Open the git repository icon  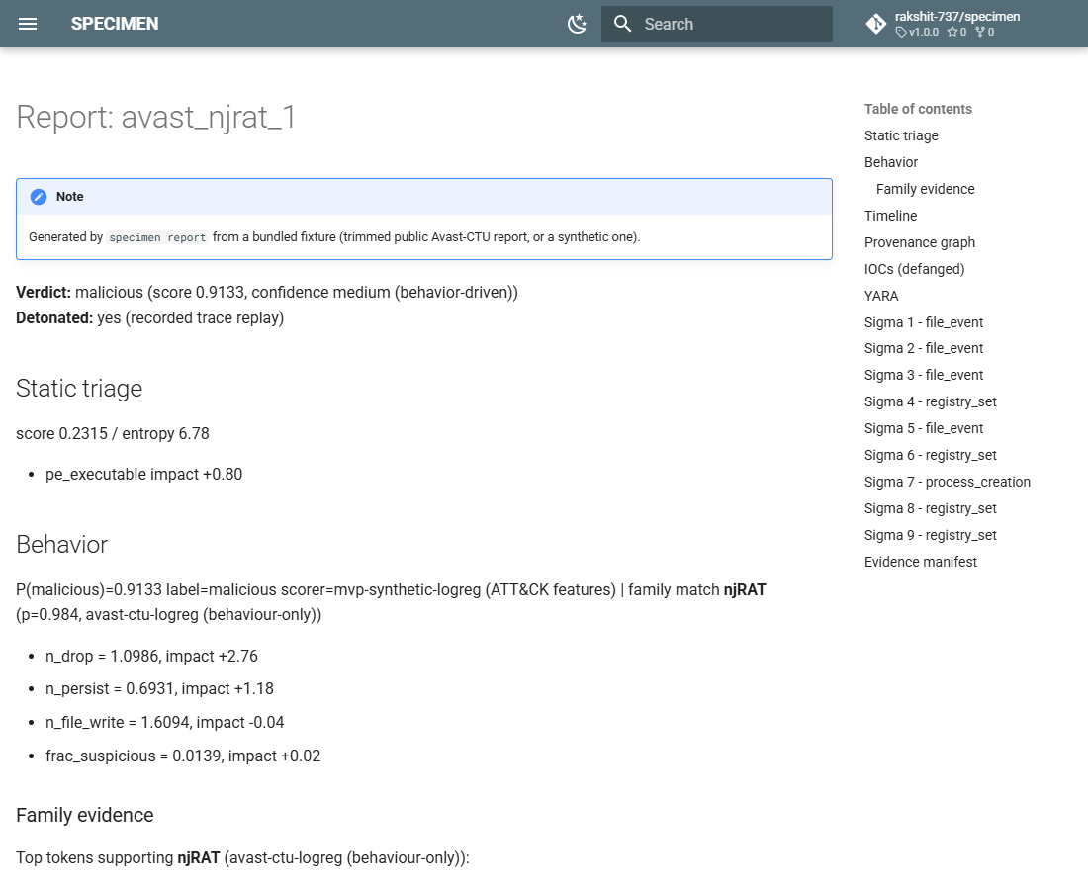[875, 24]
